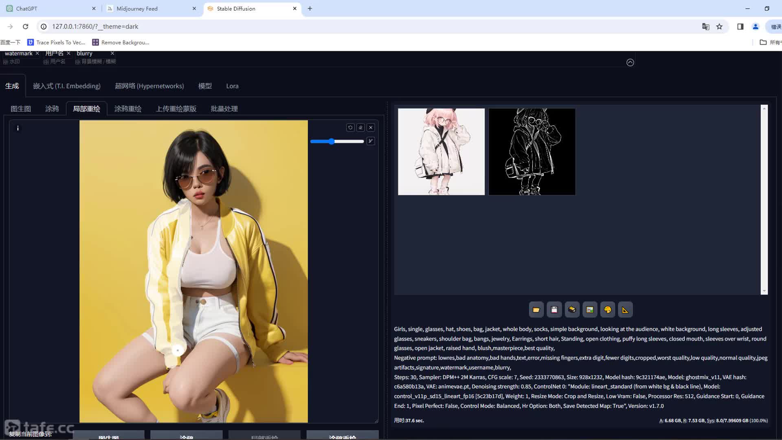Viewport: 782px width, 440px height.
Task: Go forward in browser history
Action: tap(10, 26)
